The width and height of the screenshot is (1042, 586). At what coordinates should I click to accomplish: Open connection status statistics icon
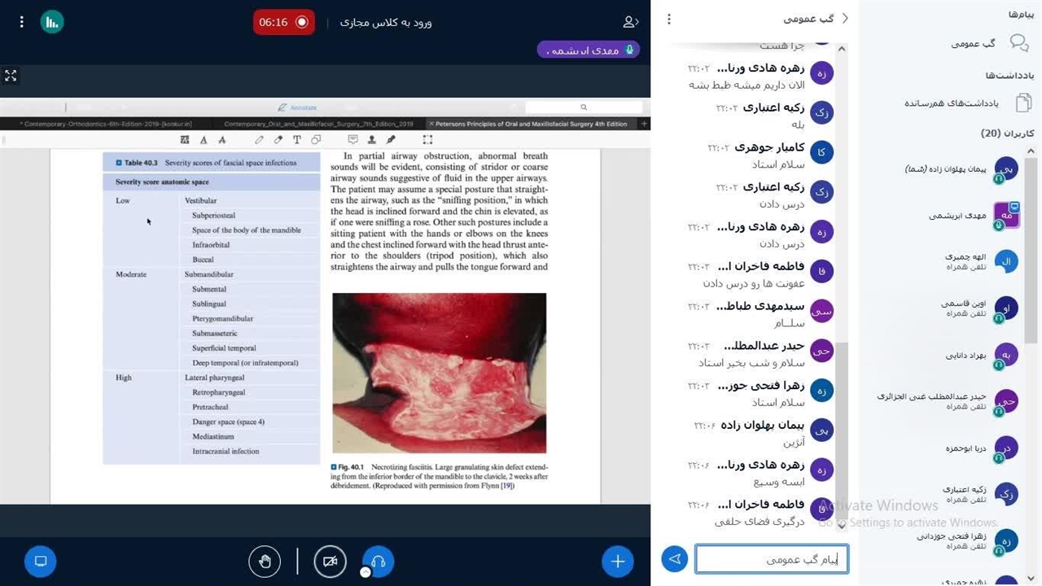52,22
